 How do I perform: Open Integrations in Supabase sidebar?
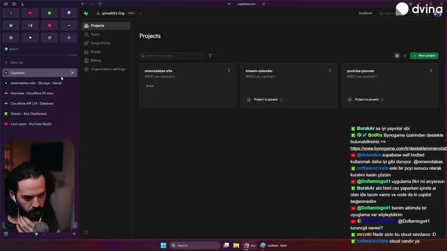[x=106, y=43]
